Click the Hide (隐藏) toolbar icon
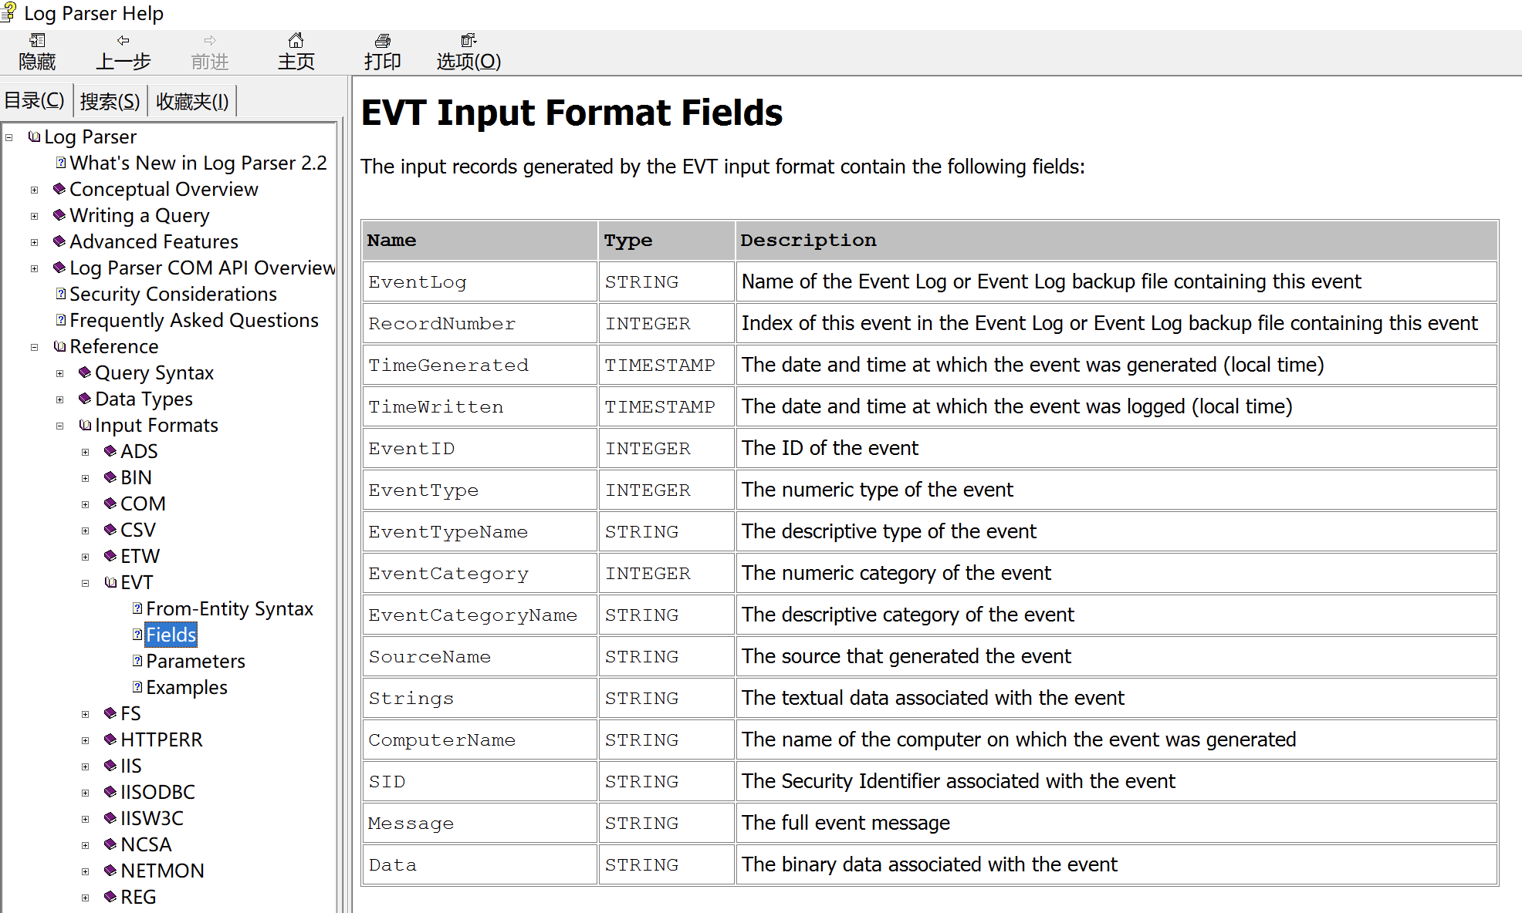1522x913 pixels. tap(37, 41)
